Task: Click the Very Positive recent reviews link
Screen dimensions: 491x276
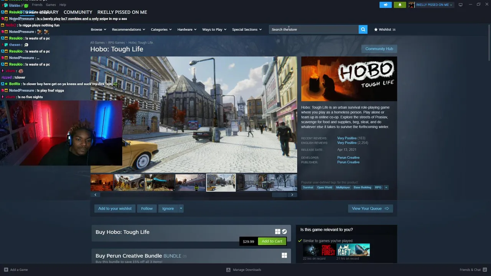Action: click(347, 138)
